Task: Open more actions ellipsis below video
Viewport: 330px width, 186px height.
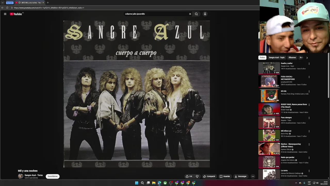Action: pyautogui.click(x=253, y=176)
